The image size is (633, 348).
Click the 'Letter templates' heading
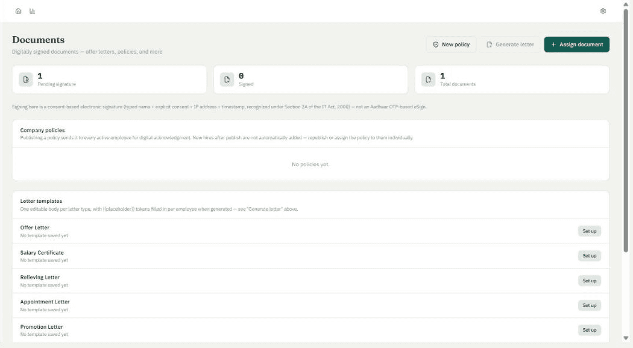[41, 201]
